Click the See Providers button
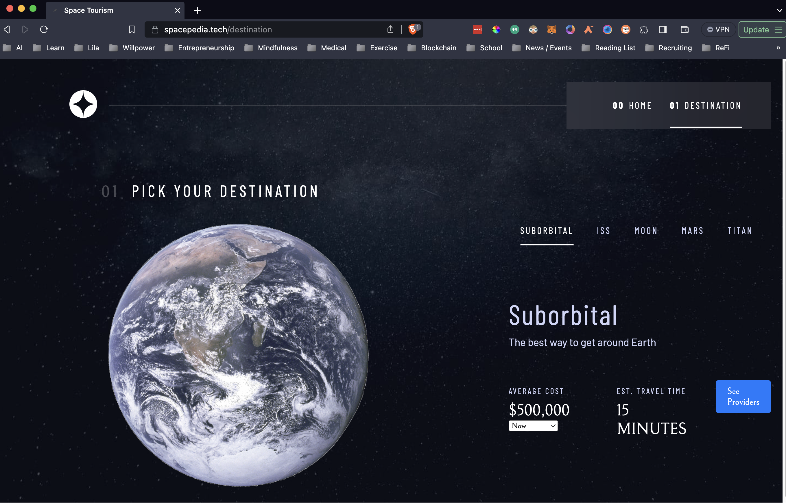This screenshot has width=786, height=503. [743, 396]
